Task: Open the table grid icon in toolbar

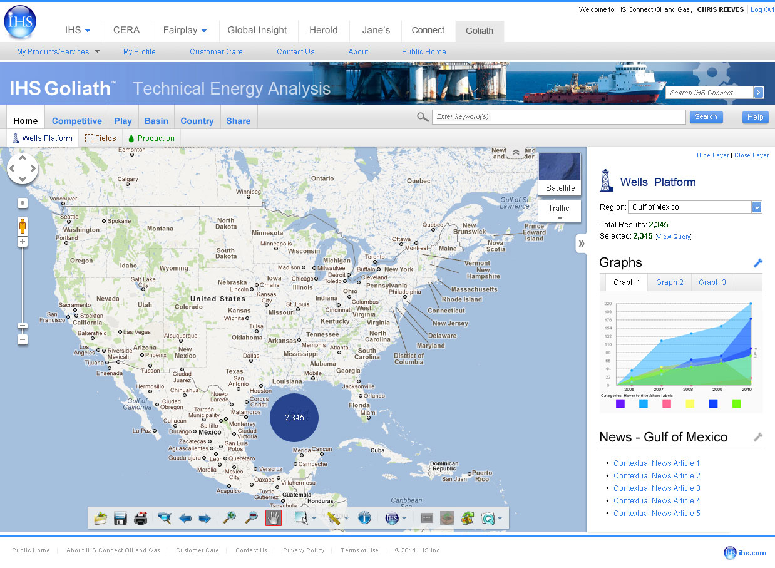Action: click(427, 518)
